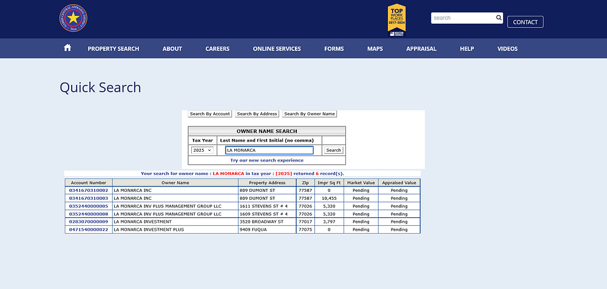The image size is (607, 289).
Task: Click the 1611 STEVENS ST # 4 address
Action: [263, 206]
